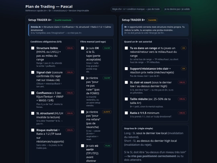Check the 'Ratio ≥ 1:1.5 minimum' checkbox
This screenshot has width=217, height=163.
(126, 113)
